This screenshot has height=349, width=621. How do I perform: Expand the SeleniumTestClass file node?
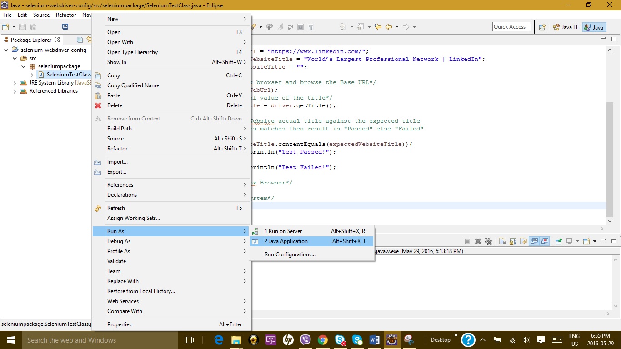point(32,75)
